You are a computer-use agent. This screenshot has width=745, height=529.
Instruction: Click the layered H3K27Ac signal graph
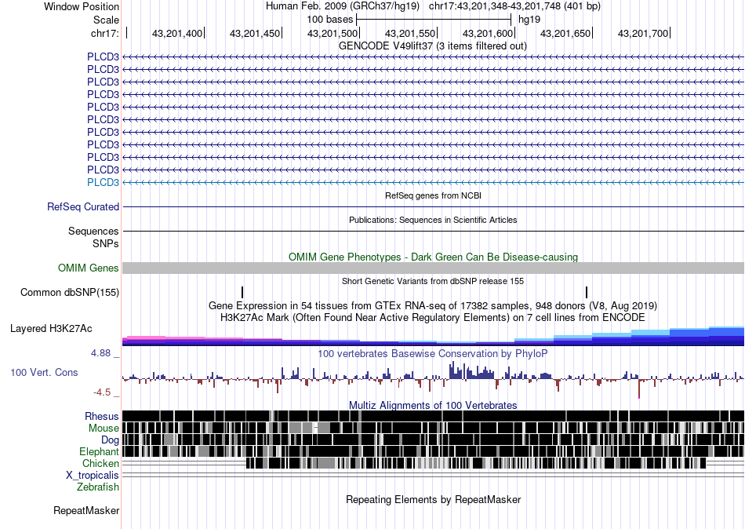[x=433, y=336]
